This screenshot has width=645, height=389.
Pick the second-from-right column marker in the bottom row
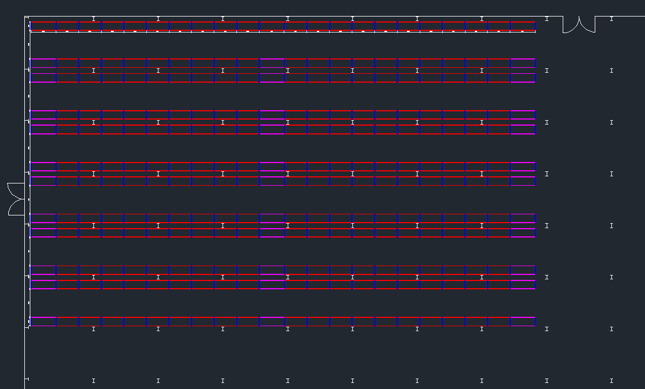(x=547, y=381)
